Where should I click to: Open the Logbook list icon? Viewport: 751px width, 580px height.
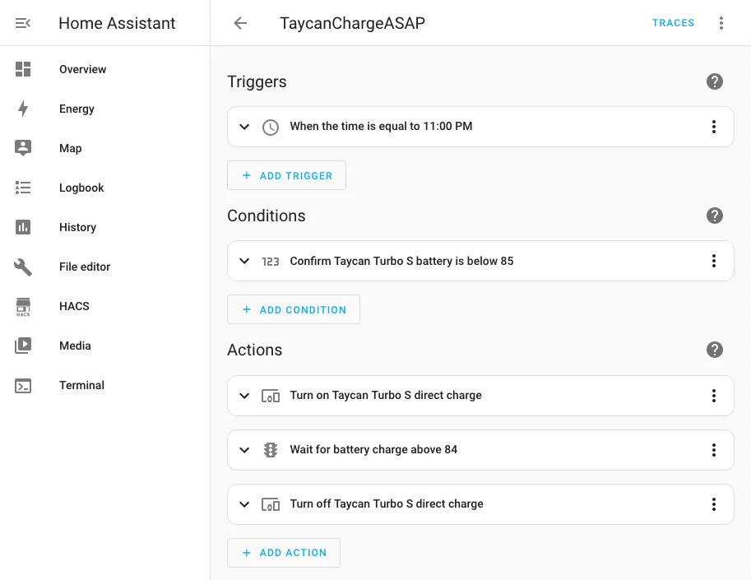23,188
